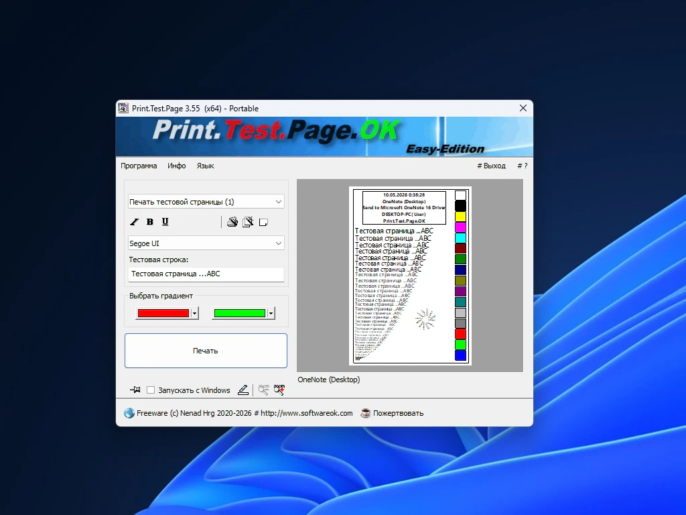Open printer setup icon with pencil
The width and height of the screenshot is (686, 515).
pyautogui.click(x=232, y=222)
